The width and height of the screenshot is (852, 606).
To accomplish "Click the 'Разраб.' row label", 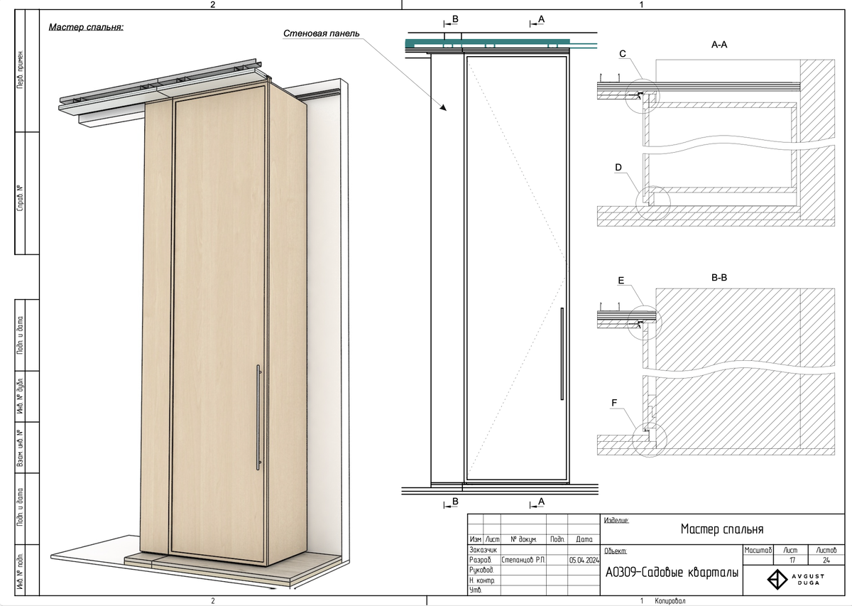I will tap(480, 560).
